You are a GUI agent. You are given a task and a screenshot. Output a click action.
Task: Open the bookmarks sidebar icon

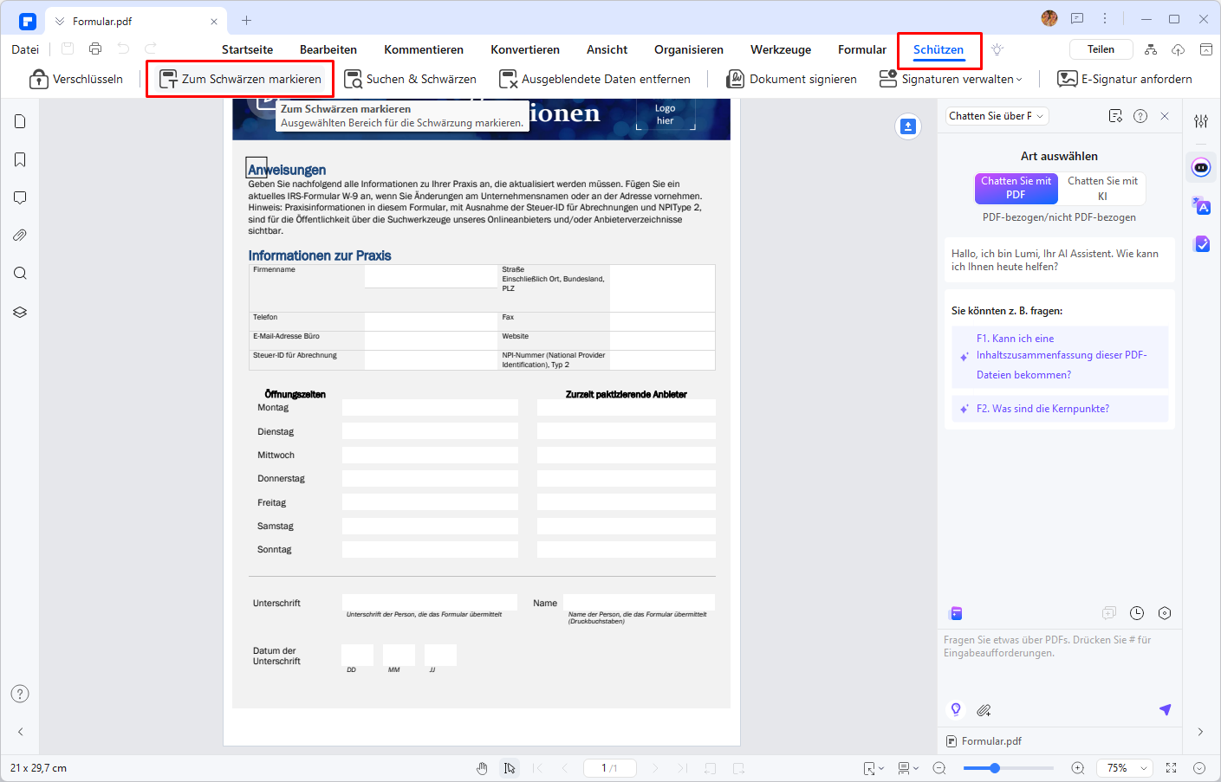tap(20, 159)
